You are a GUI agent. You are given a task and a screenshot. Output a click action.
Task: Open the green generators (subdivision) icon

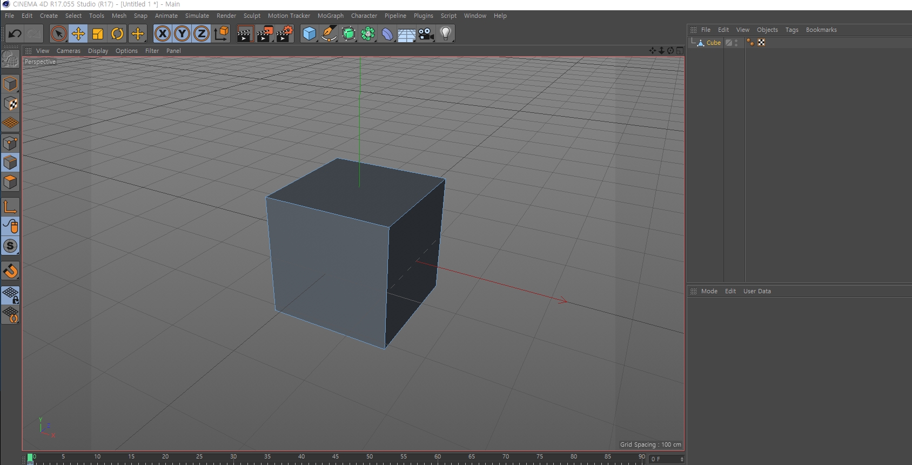[x=348, y=33]
